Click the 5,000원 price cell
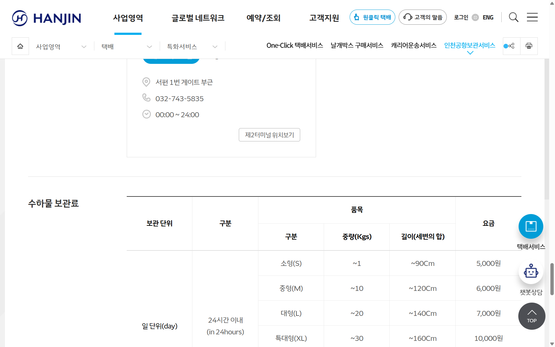Screen dimensions: 555x347 click(x=488, y=263)
